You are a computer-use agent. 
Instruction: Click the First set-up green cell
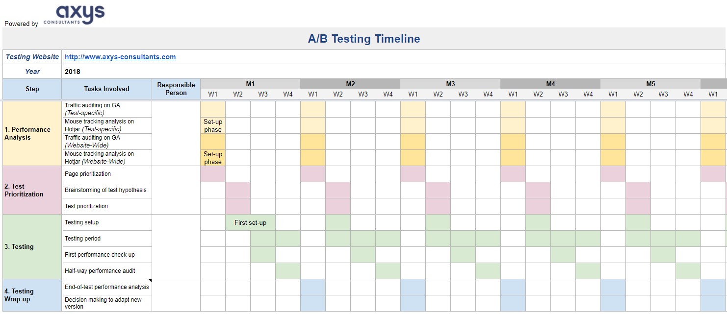point(250,222)
